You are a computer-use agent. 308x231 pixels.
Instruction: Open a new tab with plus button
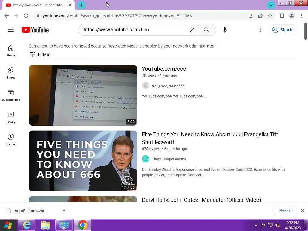click(x=81, y=5)
